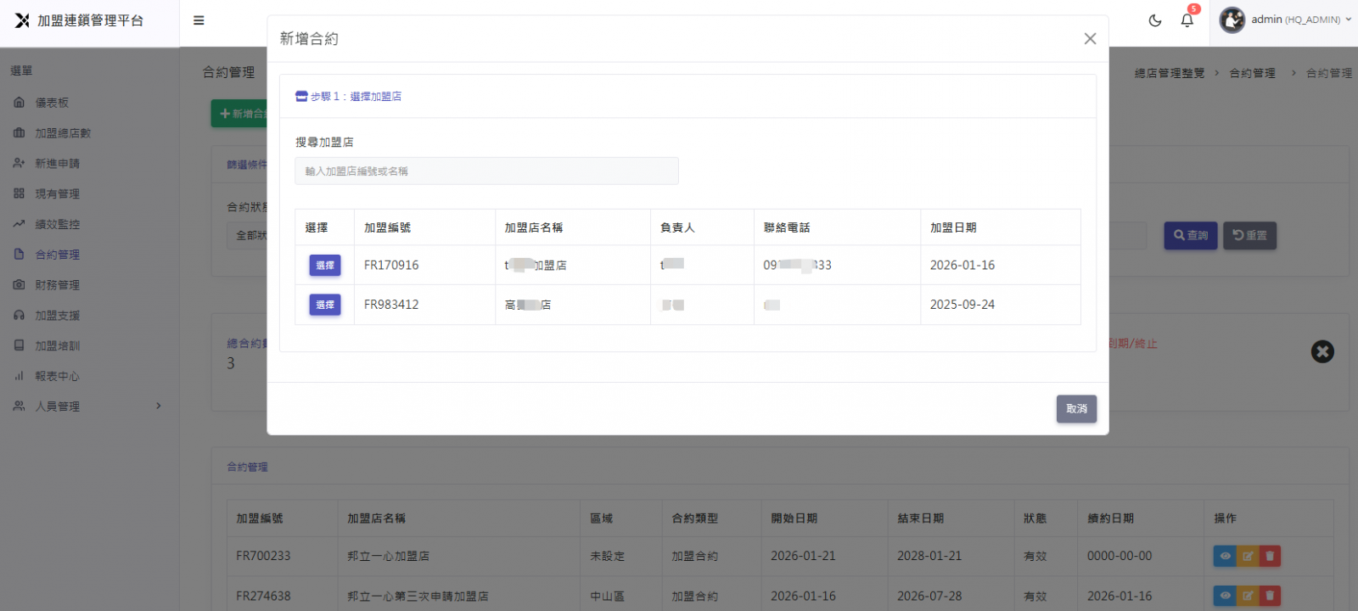Click the 重置 reset button
This screenshot has width=1358, height=611.
coord(1249,235)
